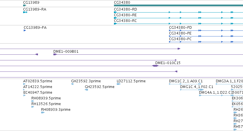Click the CG34380-PD protein label
This screenshot has width=243, height=131.
[x=180, y=28]
